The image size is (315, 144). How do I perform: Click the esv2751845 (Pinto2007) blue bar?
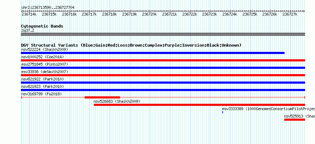click(163, 68)
